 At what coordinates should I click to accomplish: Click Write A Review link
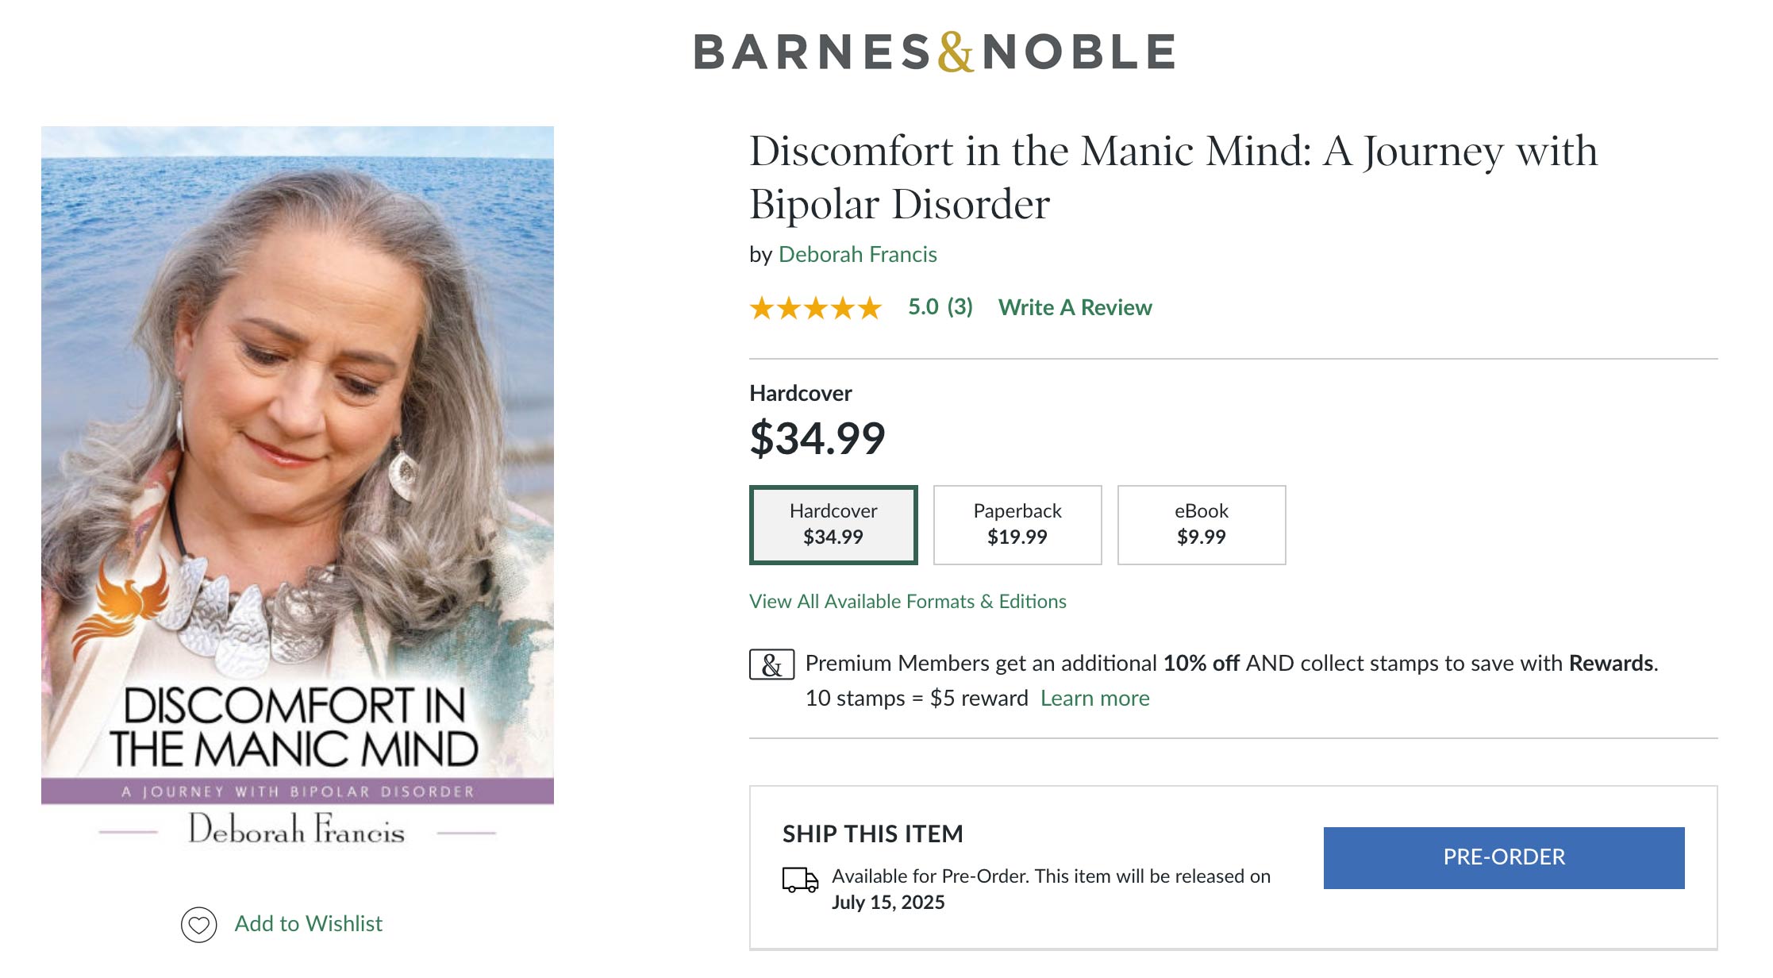pos(1075,308)
